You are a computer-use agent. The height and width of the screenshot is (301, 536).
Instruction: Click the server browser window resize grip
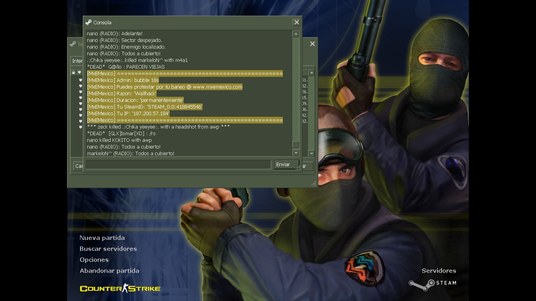point(314,183)
